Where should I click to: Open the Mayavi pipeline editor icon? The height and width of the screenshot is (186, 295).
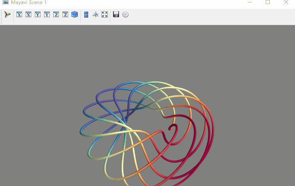[7, 14]
